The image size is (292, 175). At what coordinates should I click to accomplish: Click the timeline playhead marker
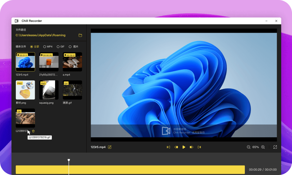coord(69,161)
